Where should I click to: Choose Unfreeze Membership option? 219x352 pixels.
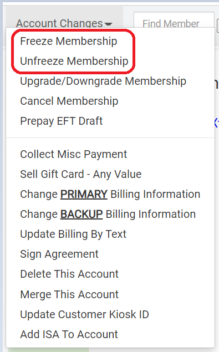click(74, 61)
